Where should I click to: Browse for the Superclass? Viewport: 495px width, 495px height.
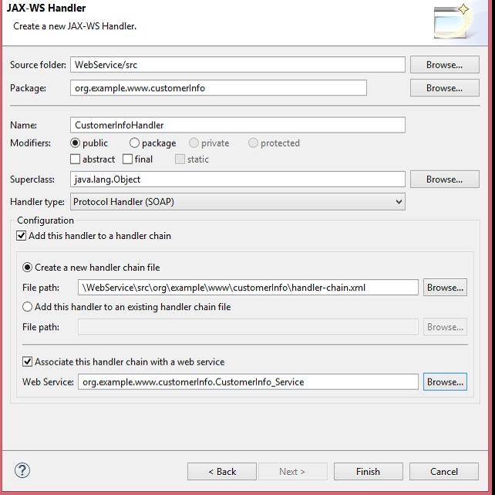(x=444, y=180)
